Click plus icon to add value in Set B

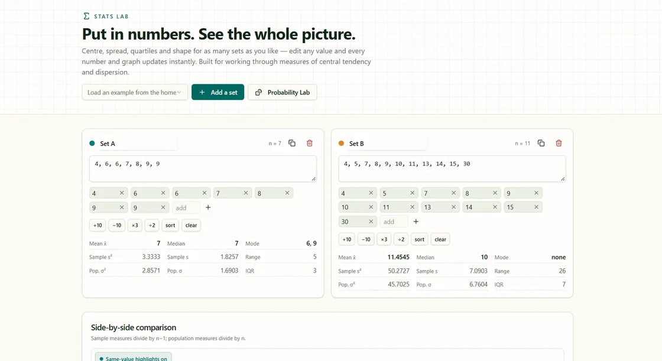click(x=416, y=221)
